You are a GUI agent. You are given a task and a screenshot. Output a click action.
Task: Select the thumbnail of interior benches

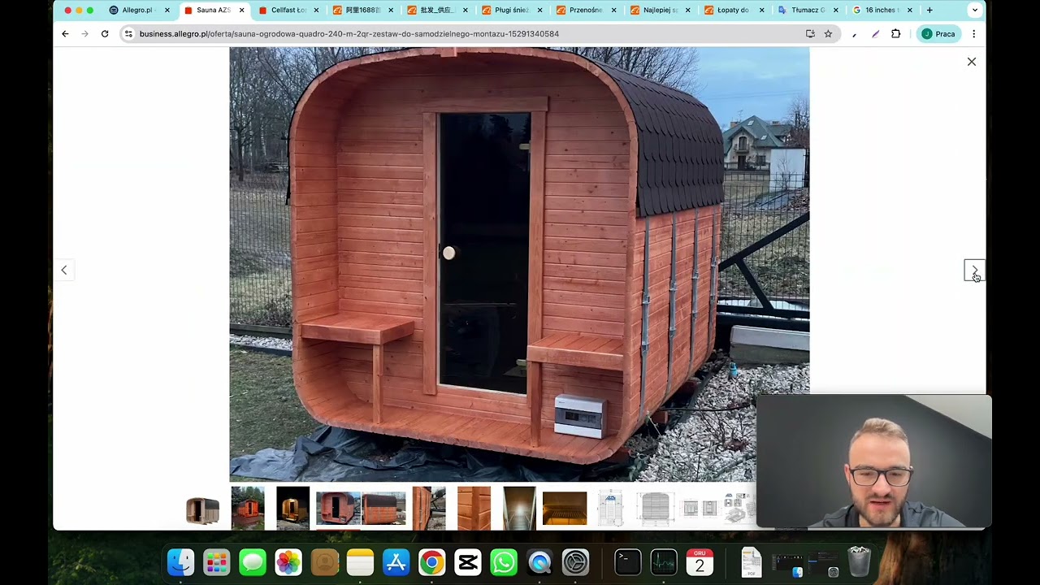point(565,509)
